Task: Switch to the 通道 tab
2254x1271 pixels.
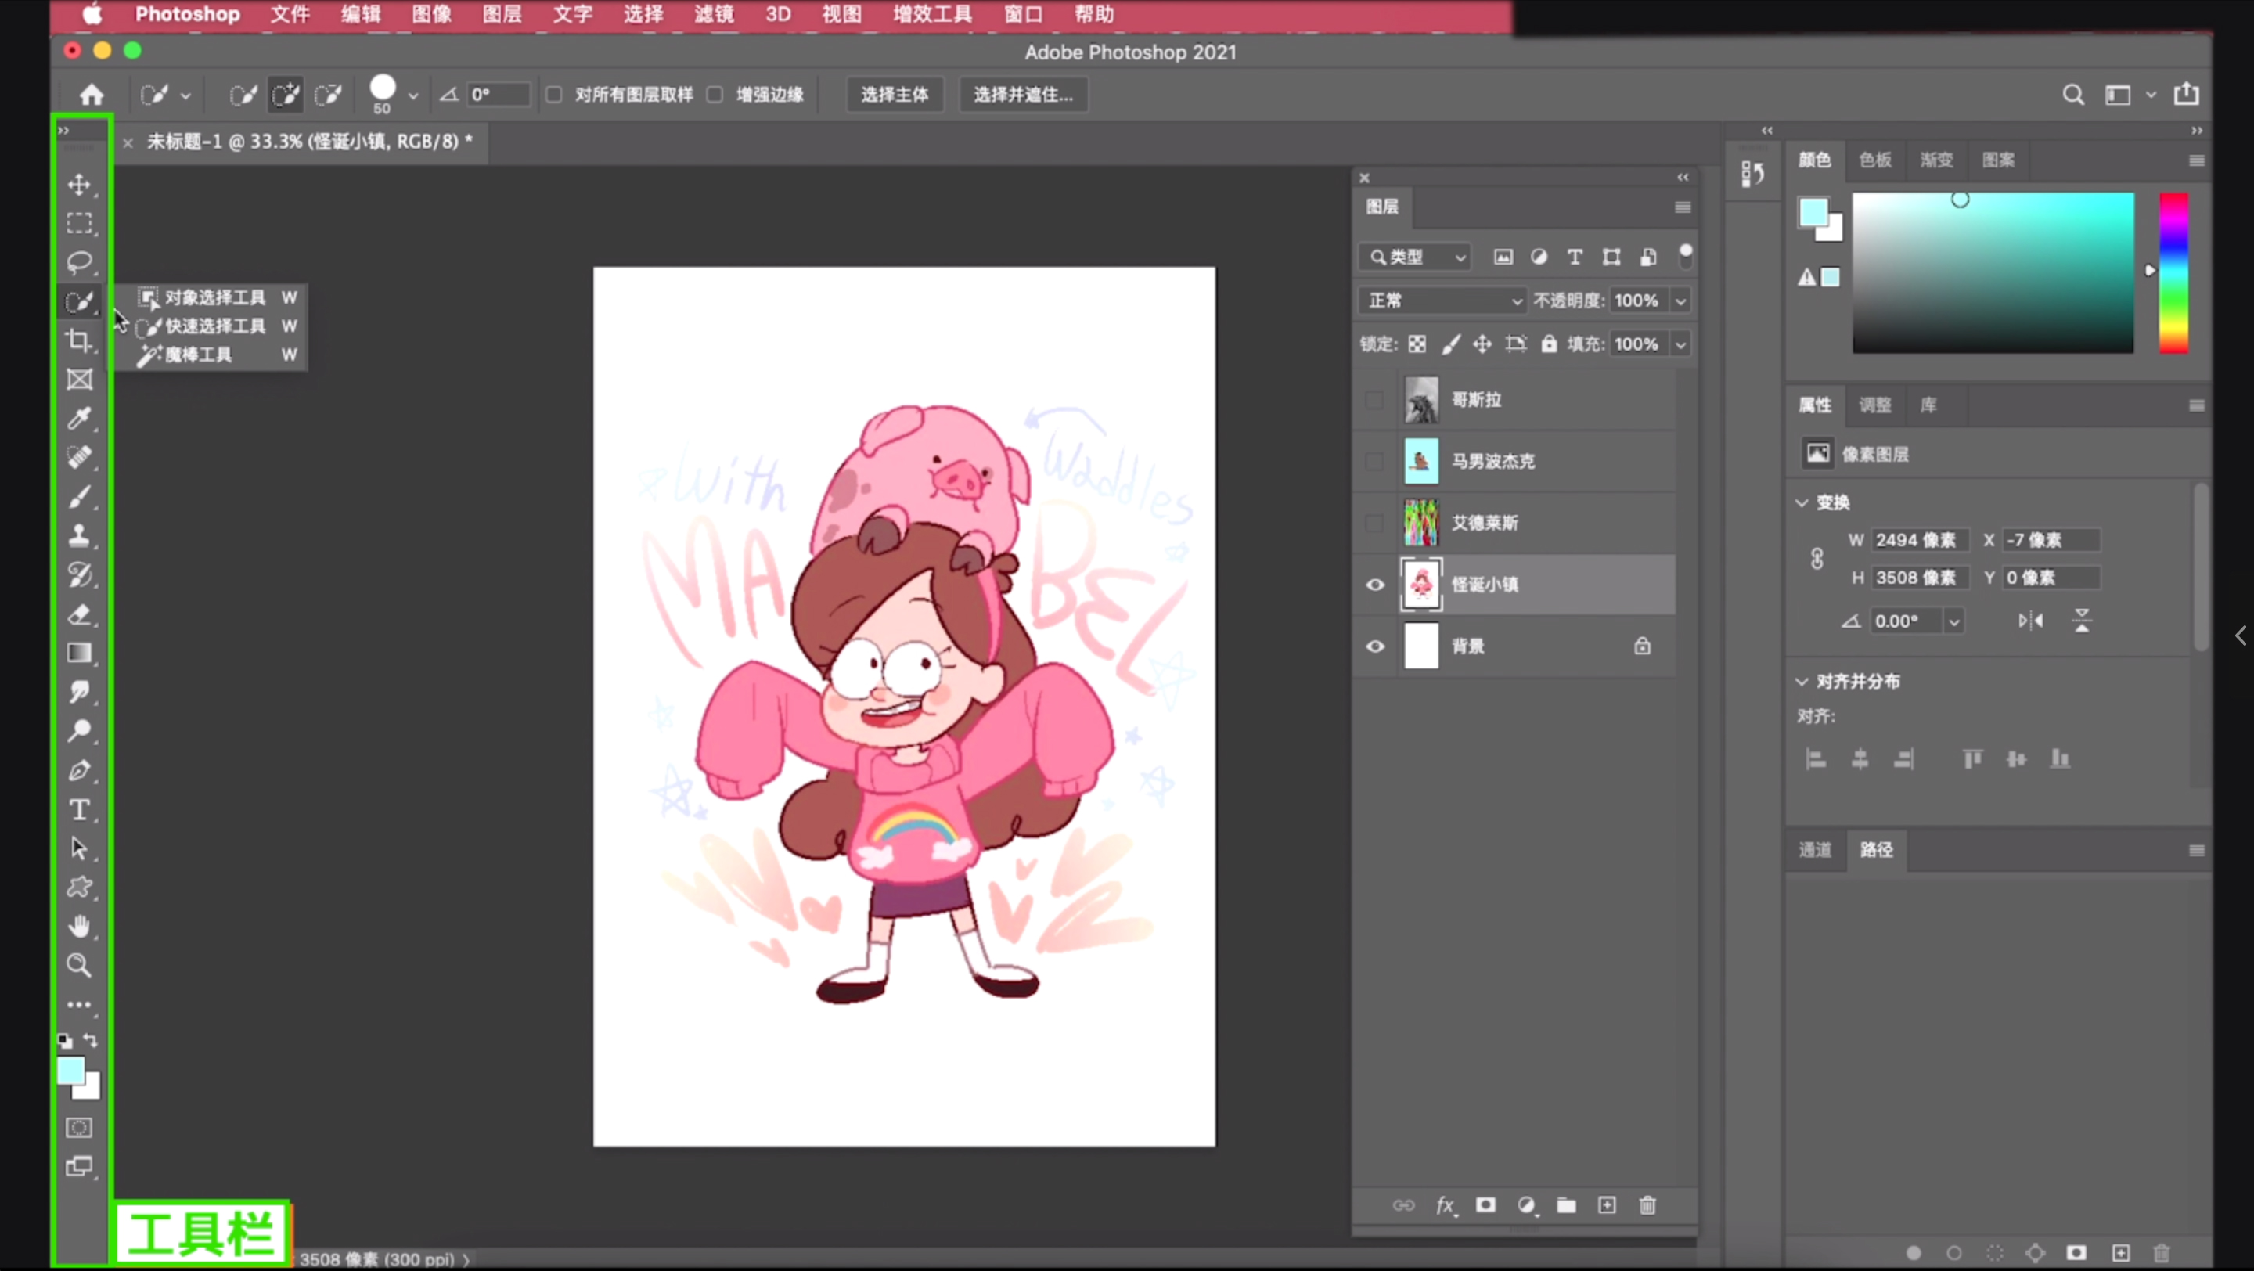Action: [x=1815, y=849]
